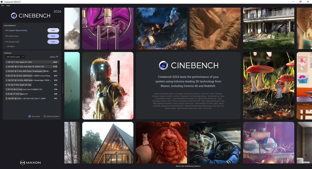
Task: Restore the window with title bar button
Action: click(300, 2)
